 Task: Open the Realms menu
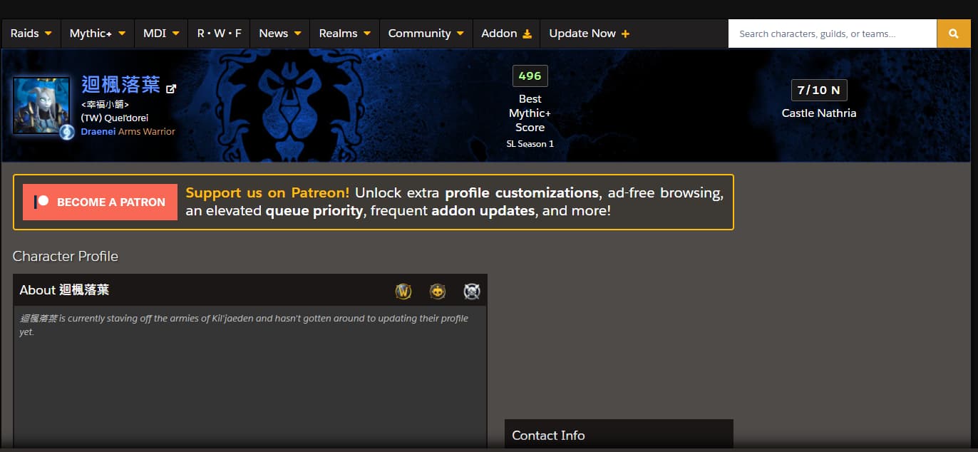pyautogui.click(x=345, y=34)
